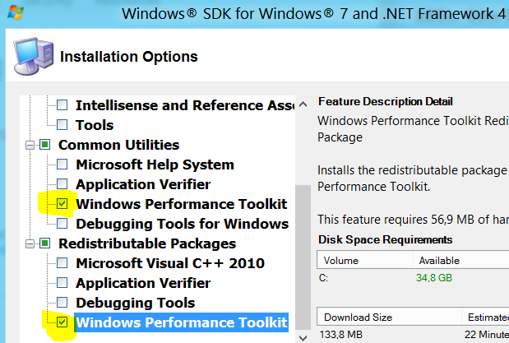Uncheck Windows Performance Toolkit under Common Utilities
Viewport: 509px width, 343px height.
(x=62, y=204)
